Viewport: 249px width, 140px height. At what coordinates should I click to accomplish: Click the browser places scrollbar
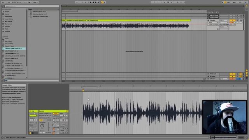tap(26, 38)
